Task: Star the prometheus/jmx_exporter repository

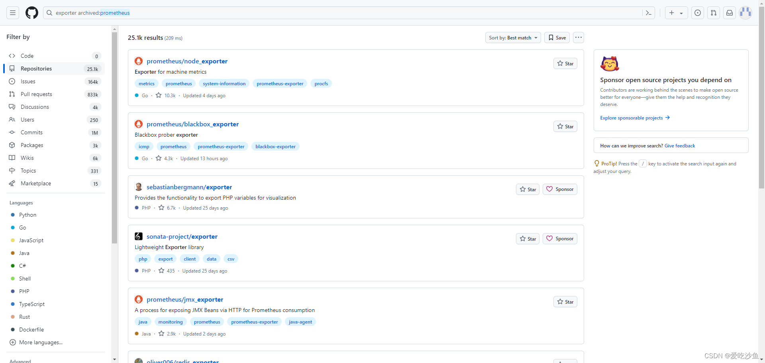Action: click(x=565, y=302)
